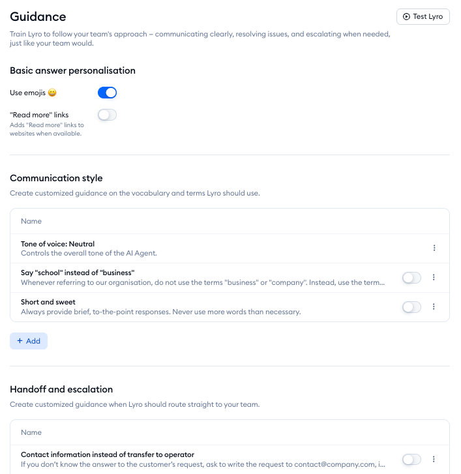Click the emoji next to Use emojis
This screenshot has height=474, width=461.
pyautogui.click(x=52, y=93)
